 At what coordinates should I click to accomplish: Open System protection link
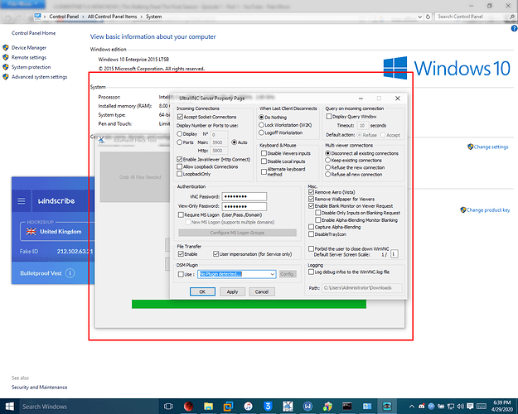pos(31,67)
